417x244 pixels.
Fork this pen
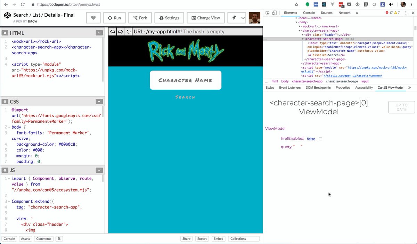(140, 18)
